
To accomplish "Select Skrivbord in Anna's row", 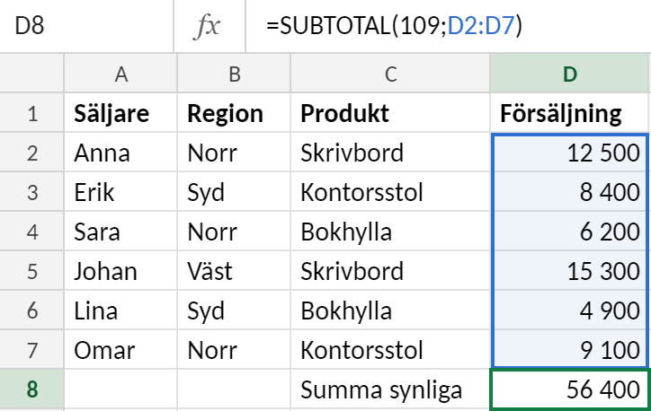I will pyautogui.click(x=390, y=152).
